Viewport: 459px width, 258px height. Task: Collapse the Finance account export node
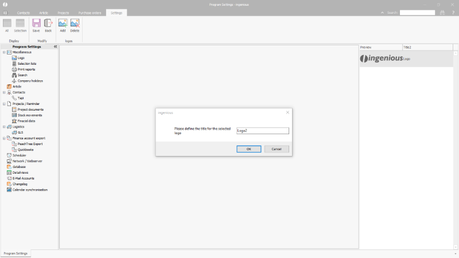point(4,138)
